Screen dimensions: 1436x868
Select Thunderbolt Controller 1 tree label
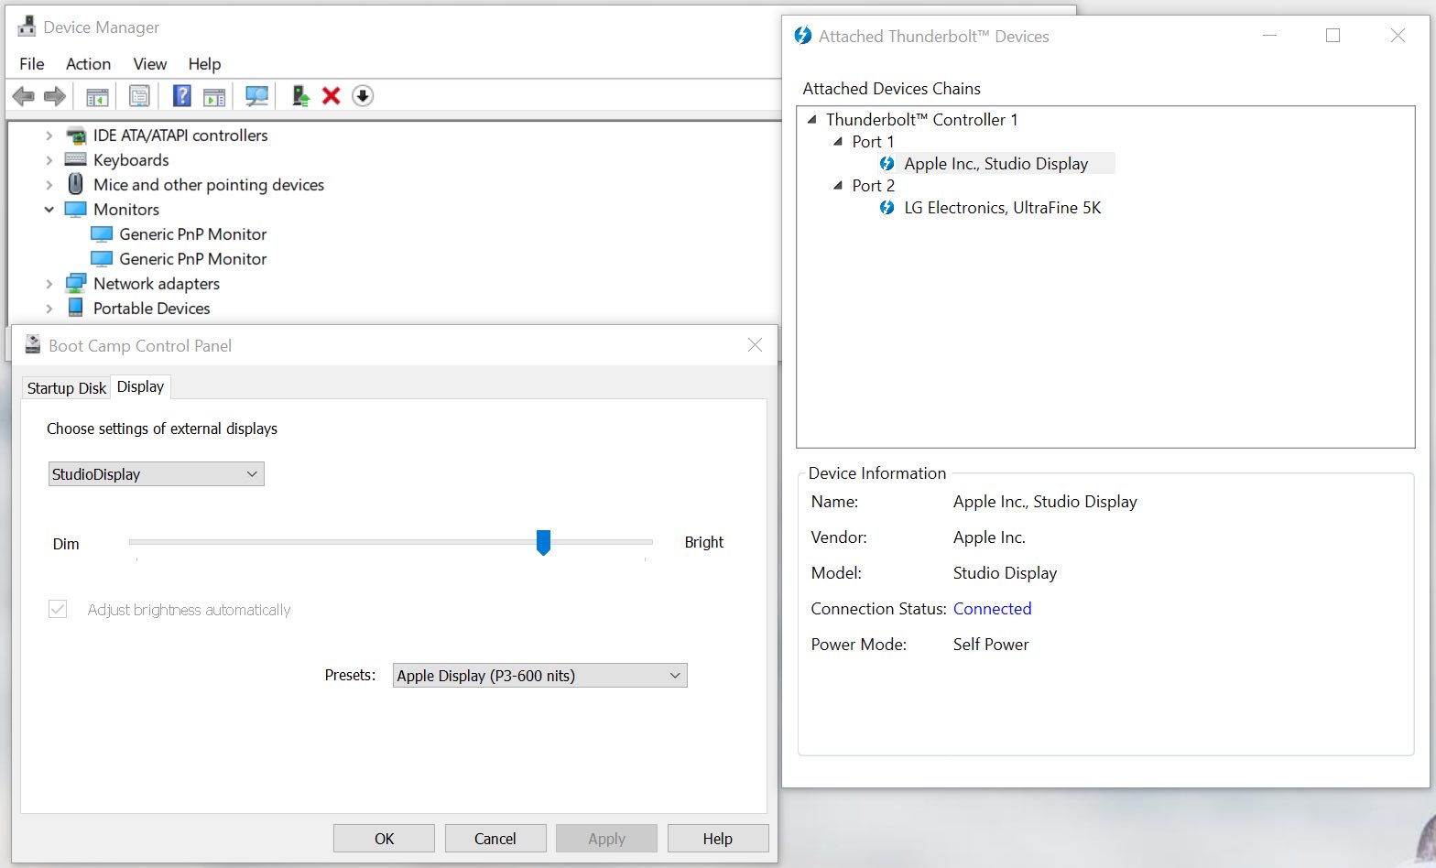coord(921,119)
